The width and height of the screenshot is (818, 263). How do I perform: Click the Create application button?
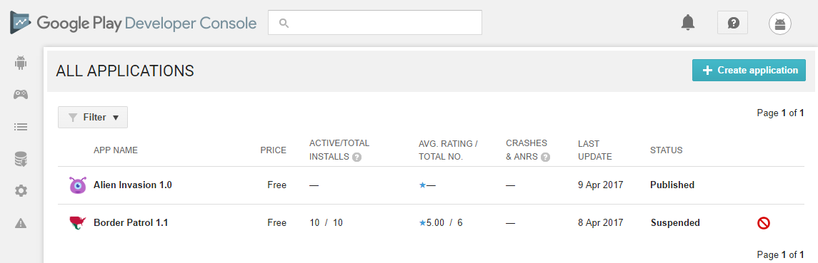click(x=749, y=71)
